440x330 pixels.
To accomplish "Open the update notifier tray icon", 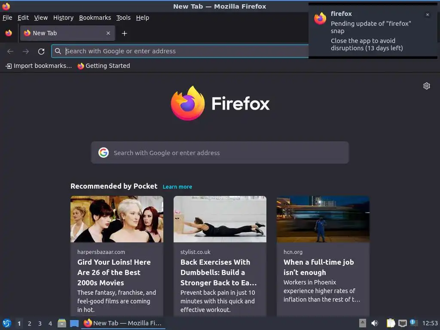I will pos(414,323).
